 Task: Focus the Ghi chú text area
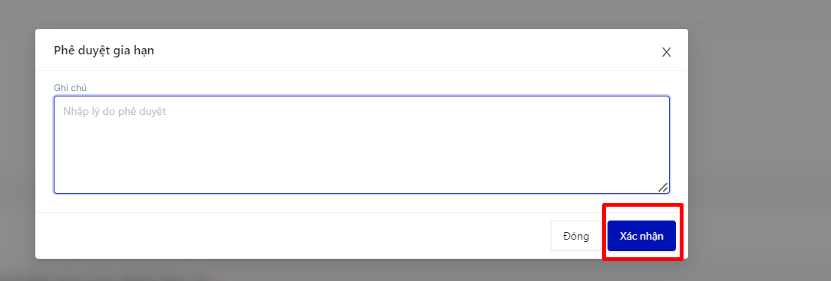(x=362, y=145)
